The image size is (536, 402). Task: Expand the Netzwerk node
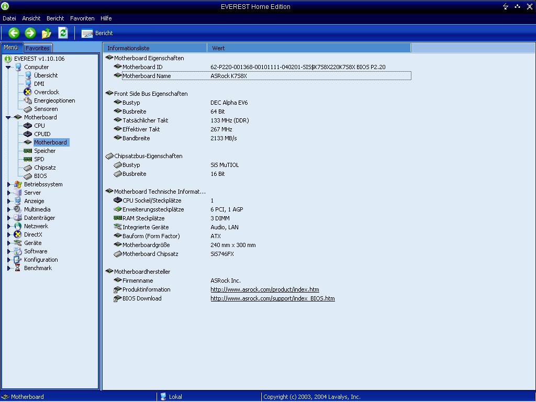pyautogui.click(x=9, y=226)
